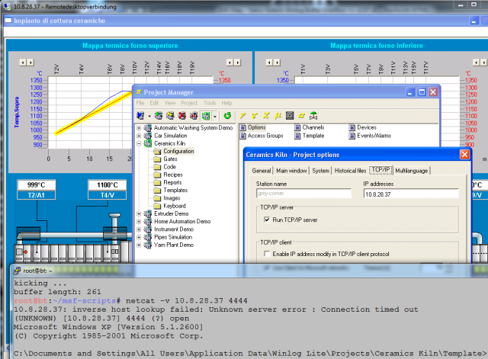
Task: Click the black square frame toolbar icon
Action: coord(290,116)
